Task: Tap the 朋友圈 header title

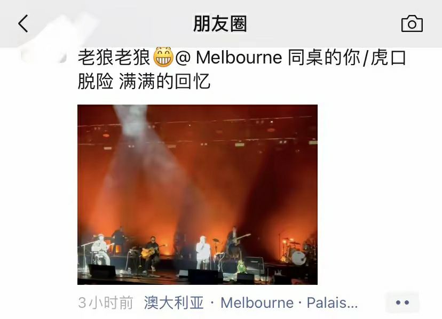Action: [x=220, y=23]
